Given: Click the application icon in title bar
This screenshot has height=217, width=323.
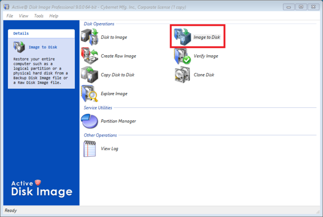Looking at the screenshot, I should click(x=6, y=7).
